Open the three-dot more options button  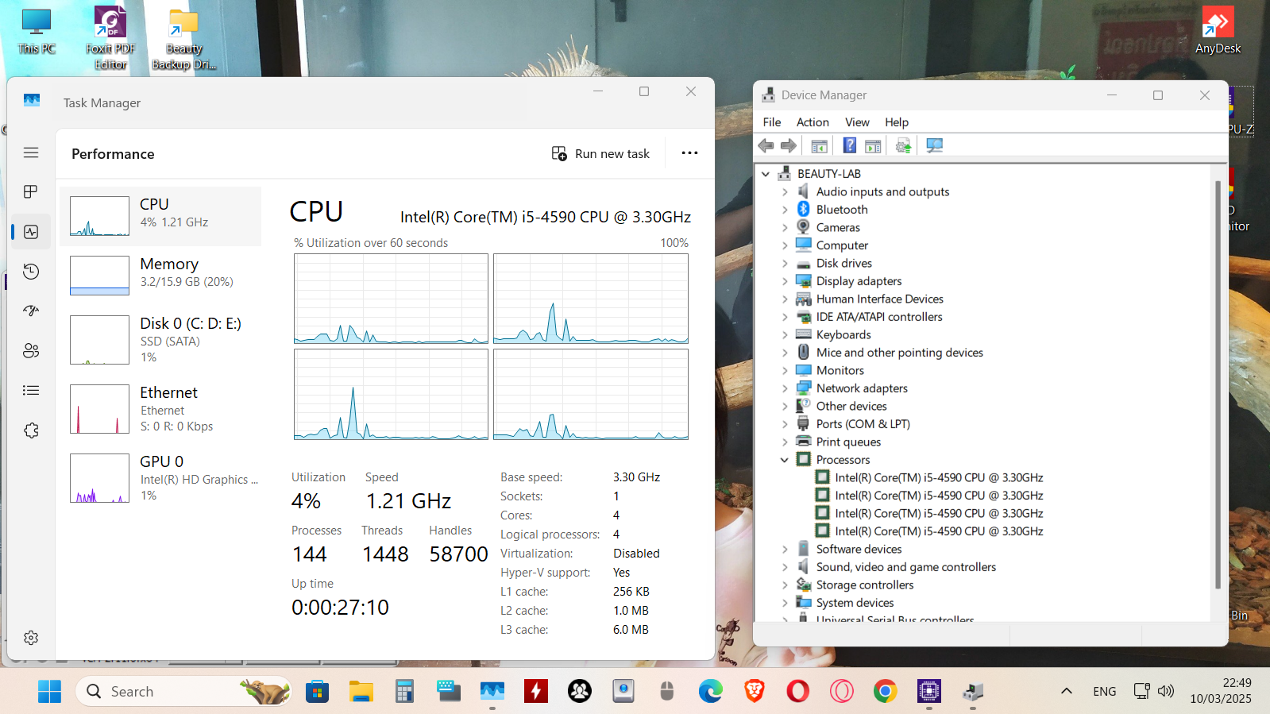(689, 153)
